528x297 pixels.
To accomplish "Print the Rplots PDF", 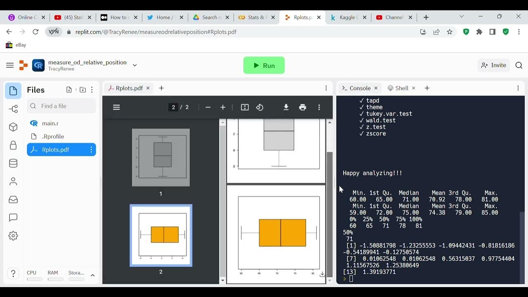I will 302,107.
